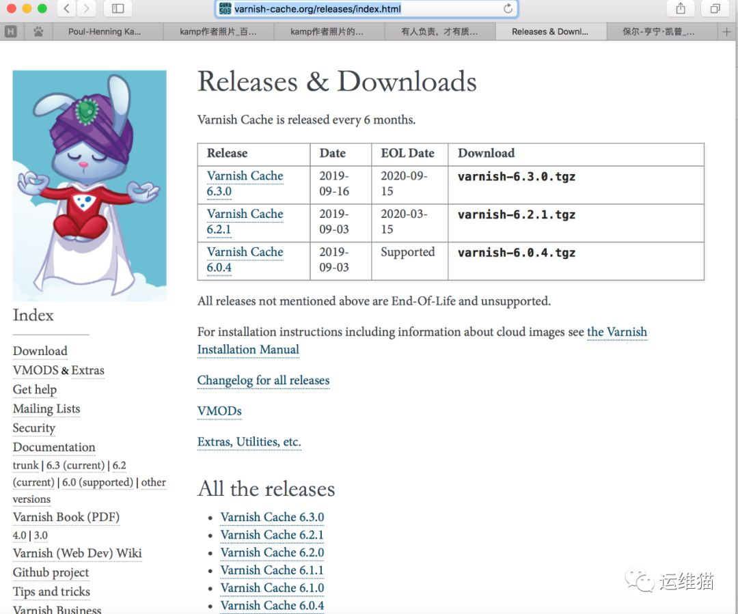
Task: Open Varnish Book (PDF) link
Action: [66, 517]
